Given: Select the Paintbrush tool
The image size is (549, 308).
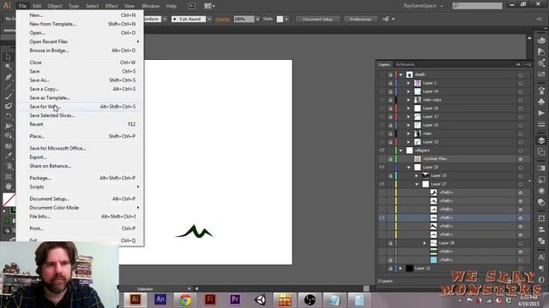Looking at the screenshot, I should 9,97.
